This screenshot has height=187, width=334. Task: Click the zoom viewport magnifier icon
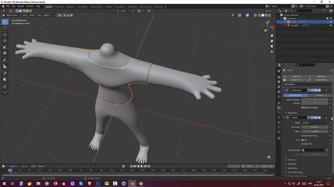(271, 36)
